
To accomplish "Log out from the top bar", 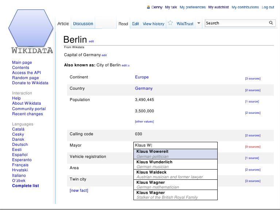I will coord(268,7).
